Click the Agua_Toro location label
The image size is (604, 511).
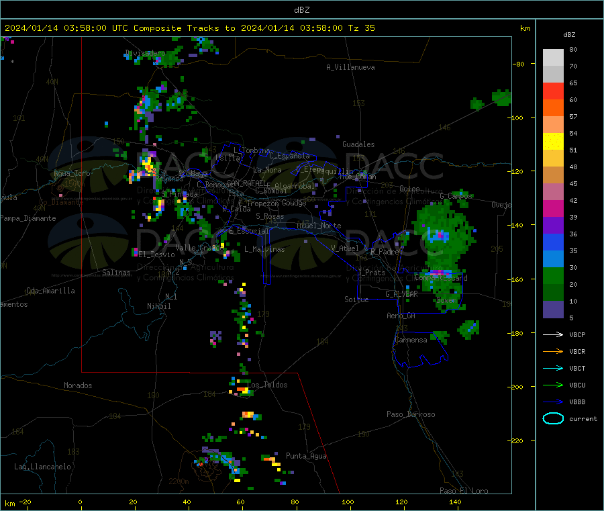click(x=72, y=173)
